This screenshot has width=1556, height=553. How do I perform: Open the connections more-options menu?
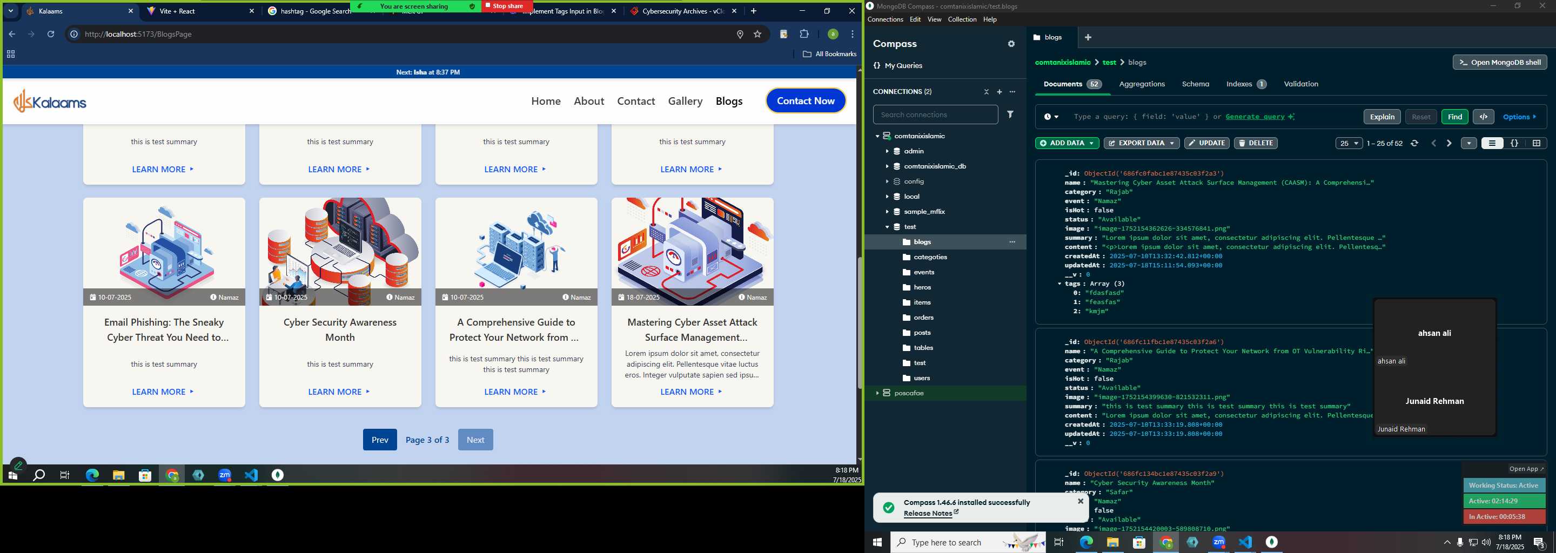click(1012, 92)
